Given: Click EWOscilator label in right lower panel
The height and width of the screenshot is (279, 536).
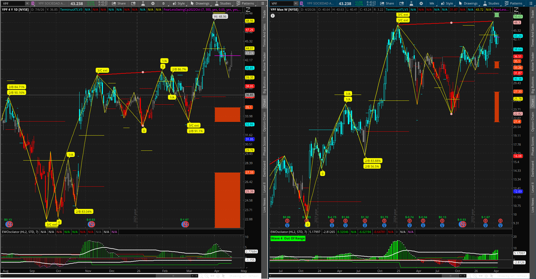Looking at the screenshot, I should [289, 232].
